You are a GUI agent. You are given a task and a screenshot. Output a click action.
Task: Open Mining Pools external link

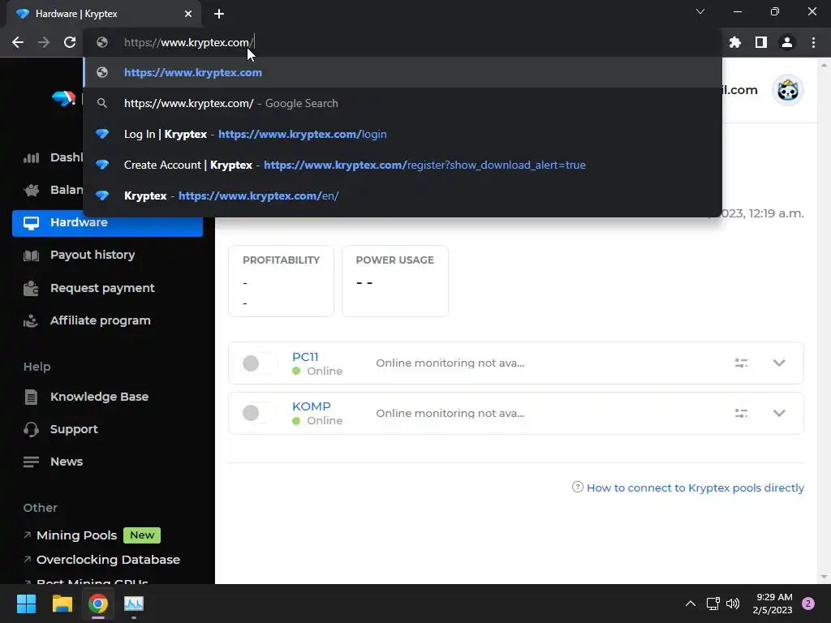point(76,535)
